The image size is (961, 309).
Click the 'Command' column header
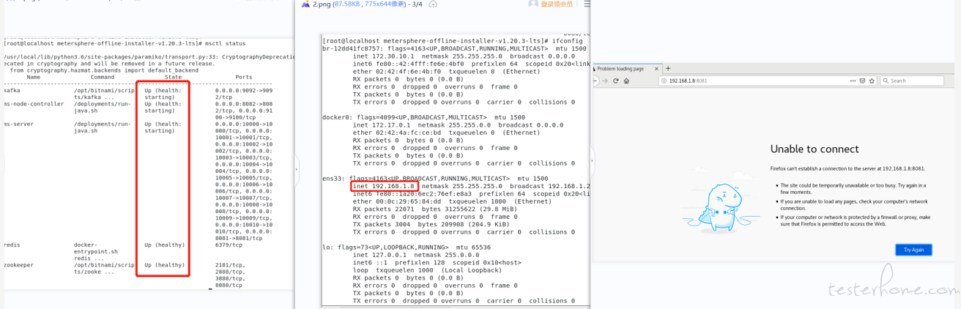click(x=103, y=77)
